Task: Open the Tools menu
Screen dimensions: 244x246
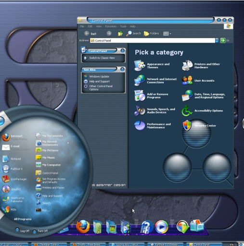Action: (123, 26)
